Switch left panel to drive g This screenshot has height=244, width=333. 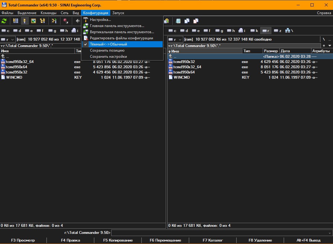tap(52, 31)
